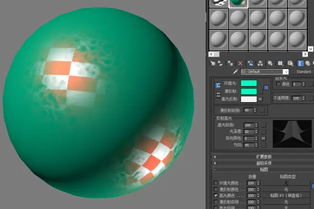The width and height of the screenshot is (314, 209).
Task: Toggle the blue Show End Result button
Action: point(300,63)
